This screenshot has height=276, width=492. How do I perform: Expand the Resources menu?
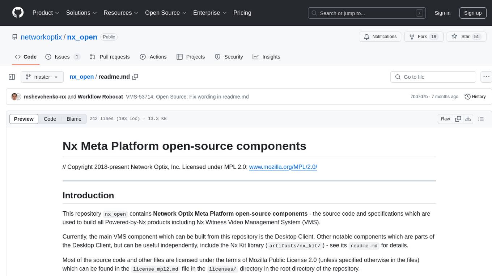[121, 13]
